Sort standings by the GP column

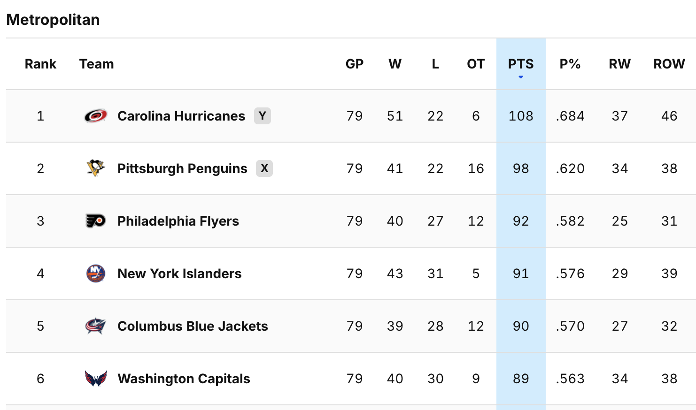(x=355, y=64)
